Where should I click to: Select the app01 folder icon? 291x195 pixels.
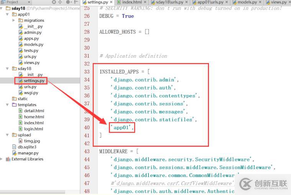pyautogui.click(x=14, y=14)
